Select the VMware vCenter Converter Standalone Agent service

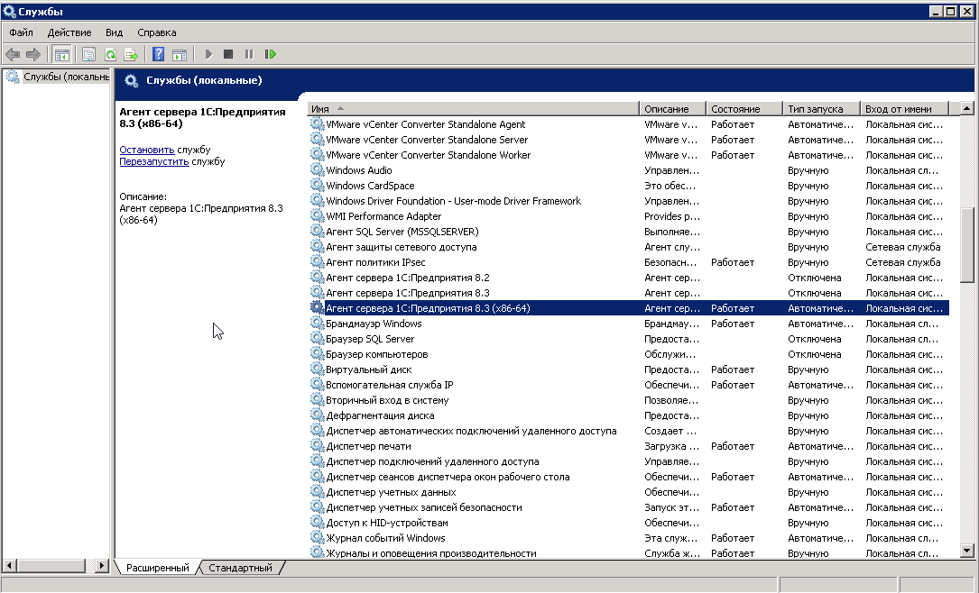tap(629, 124)
